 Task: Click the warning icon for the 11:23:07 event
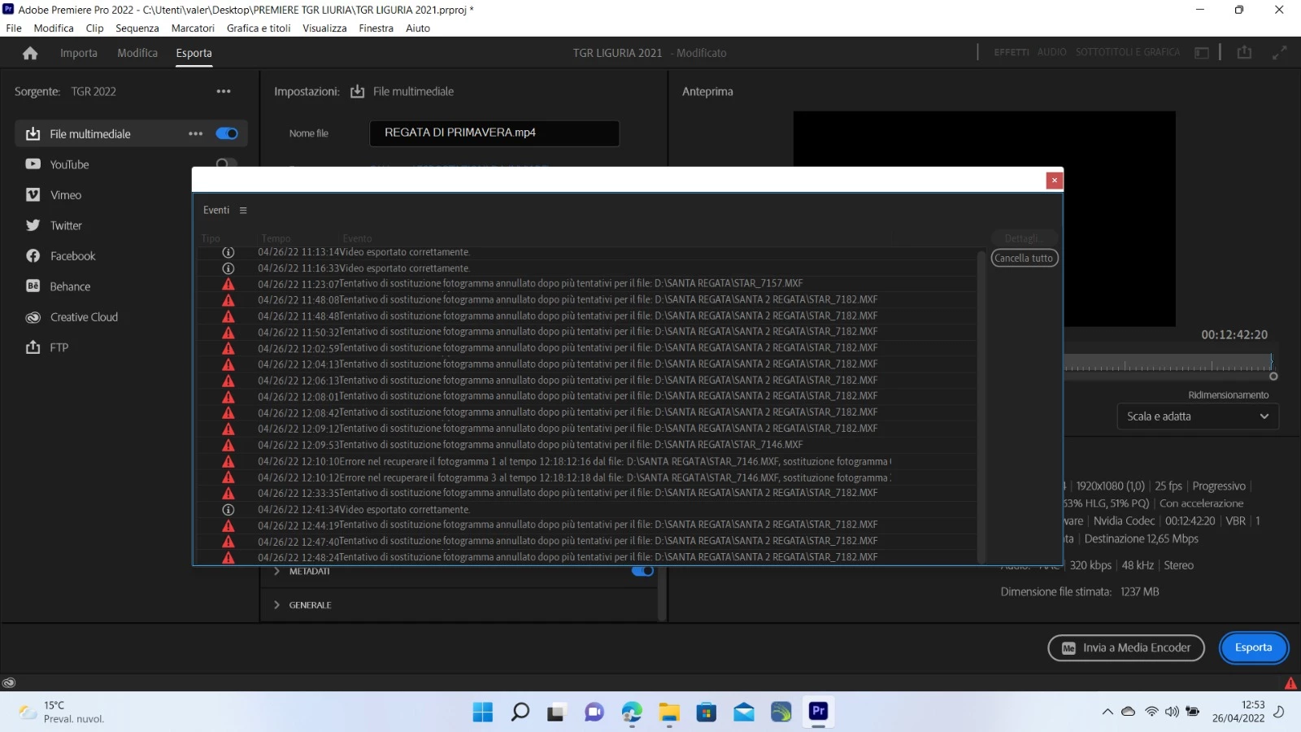[228, 284]
